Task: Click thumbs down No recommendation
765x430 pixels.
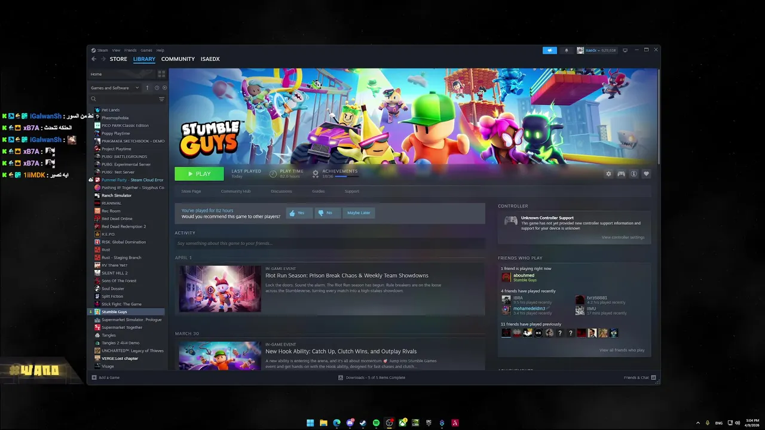Action: pos(326,213)
